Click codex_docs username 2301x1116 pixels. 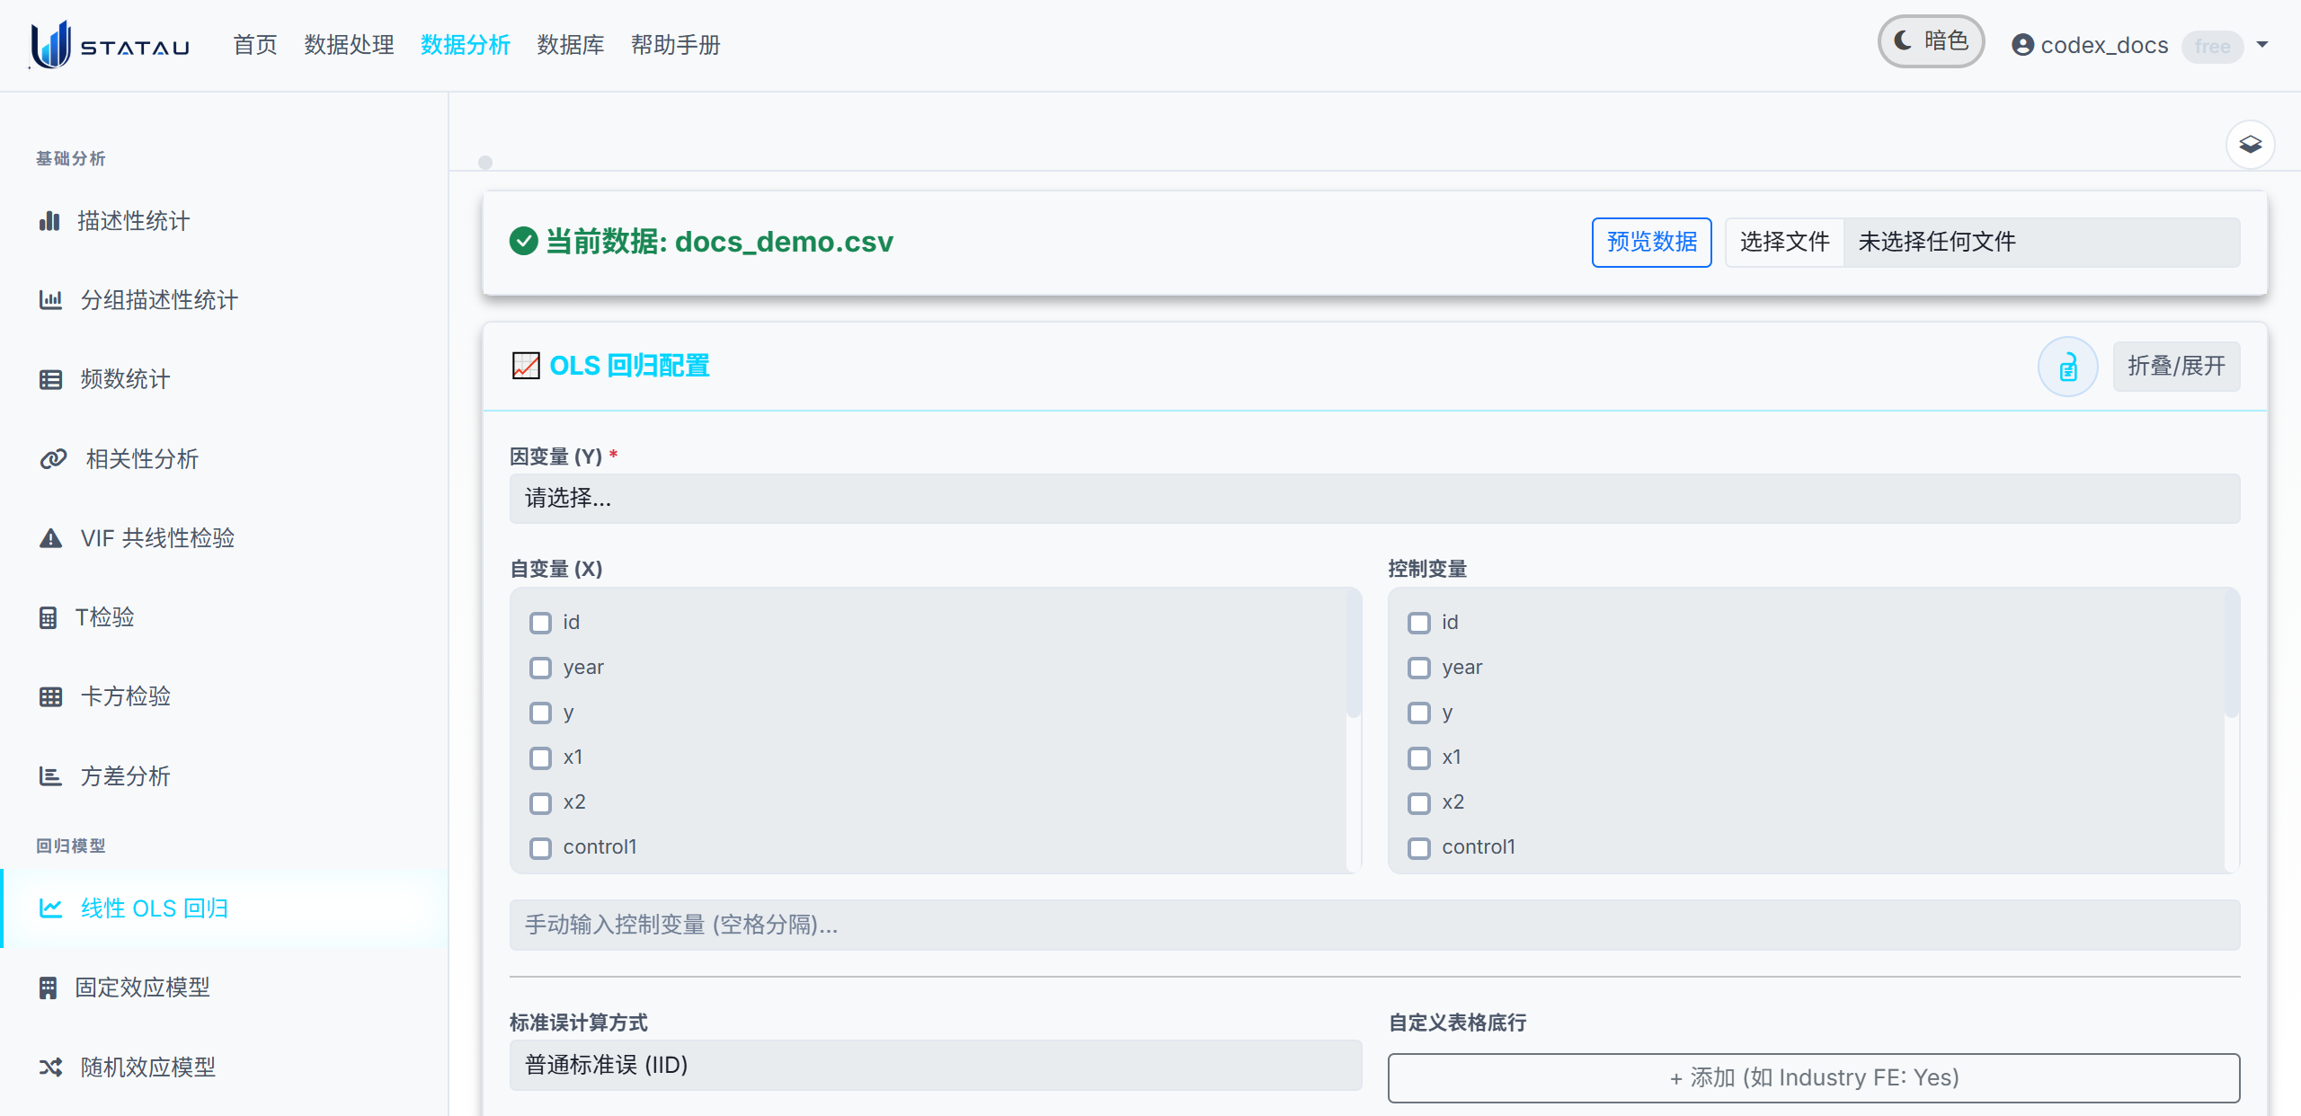(x=2104, y=45)
